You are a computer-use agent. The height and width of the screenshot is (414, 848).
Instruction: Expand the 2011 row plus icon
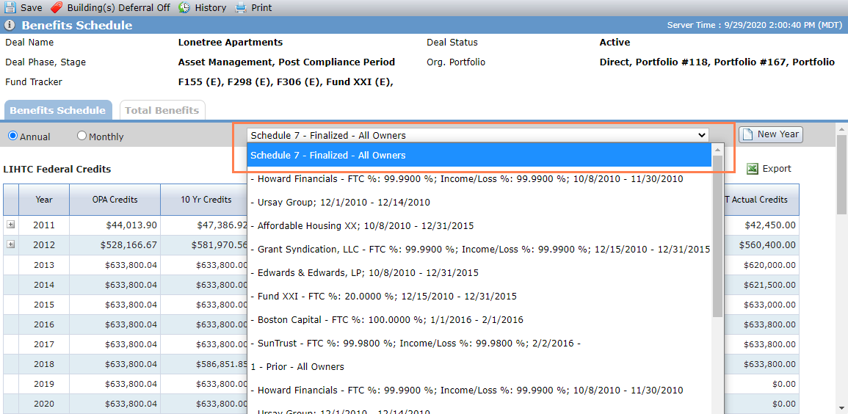(x=11, y=225)
